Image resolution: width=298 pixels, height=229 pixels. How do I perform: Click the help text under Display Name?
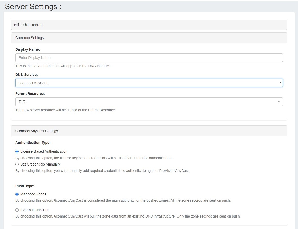click(63, 66)
